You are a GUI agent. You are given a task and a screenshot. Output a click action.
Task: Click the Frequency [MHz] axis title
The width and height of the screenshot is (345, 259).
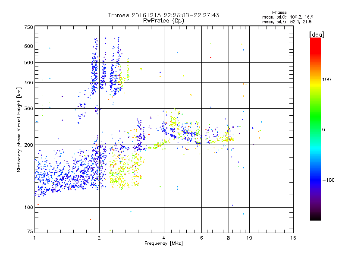coord(163,243)
